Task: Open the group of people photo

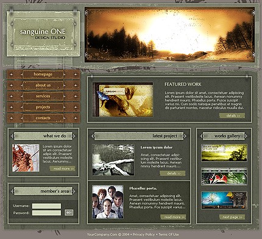Action: (x=108, y=202)
